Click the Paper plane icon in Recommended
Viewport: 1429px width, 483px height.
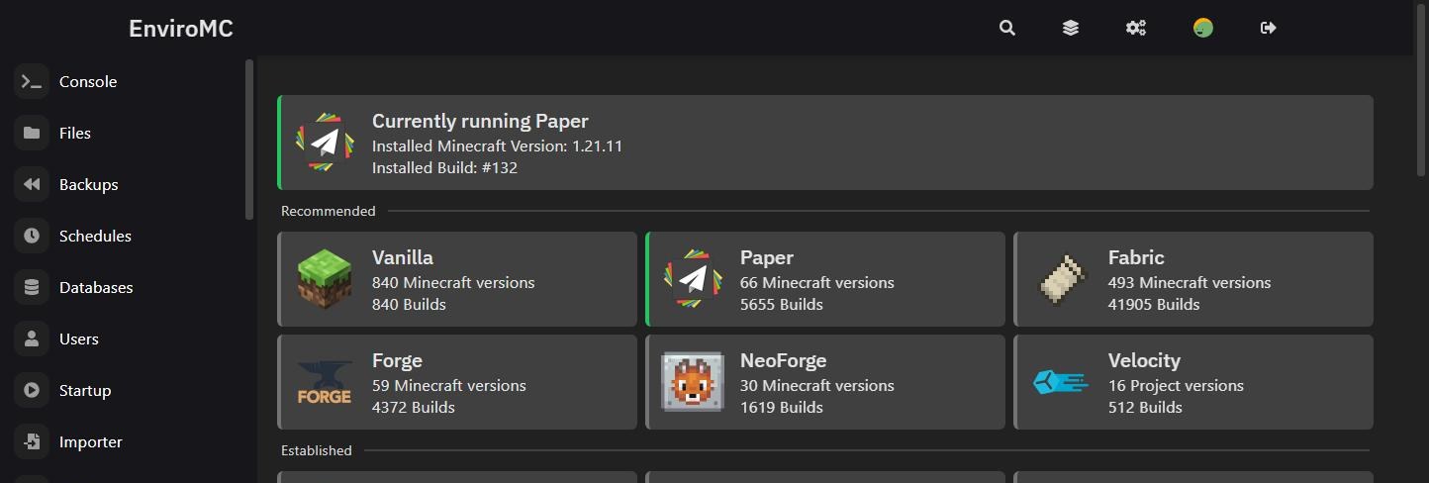pyautogui.click(x=693, y=279)
